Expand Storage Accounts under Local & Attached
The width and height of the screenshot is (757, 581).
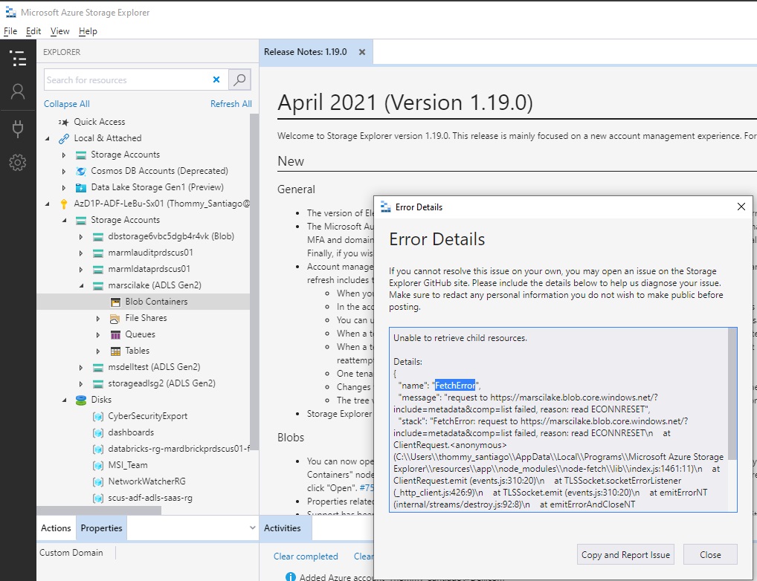[64, 155]
